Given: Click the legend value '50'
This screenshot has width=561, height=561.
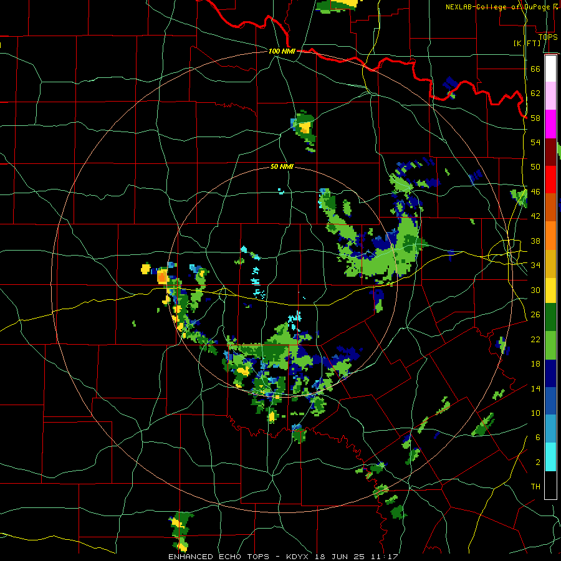Looking at the screenshot, I should pos(535,166).
